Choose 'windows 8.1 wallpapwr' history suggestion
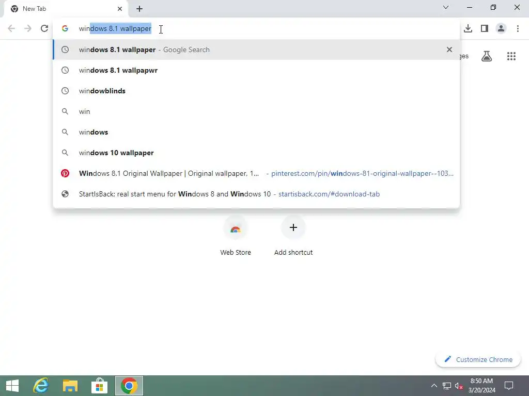The image size is (529, 396). point(256,70)
